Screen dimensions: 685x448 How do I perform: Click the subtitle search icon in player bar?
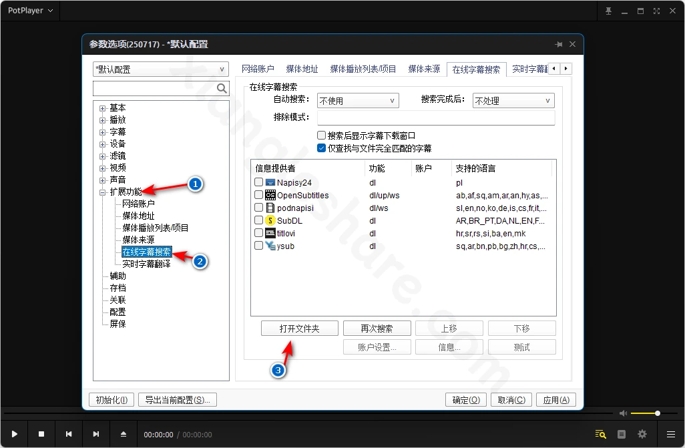click(x=600, y=434)
